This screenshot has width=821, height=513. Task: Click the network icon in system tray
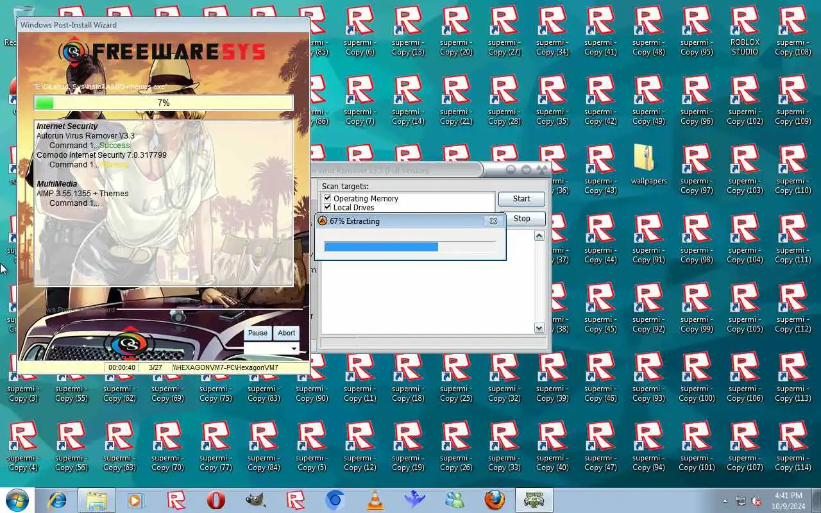[x=741, y=501]
